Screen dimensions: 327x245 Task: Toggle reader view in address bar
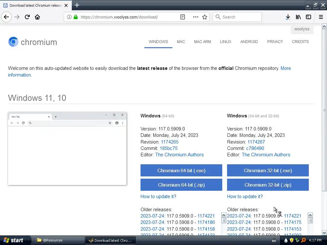tap(182, 17)
